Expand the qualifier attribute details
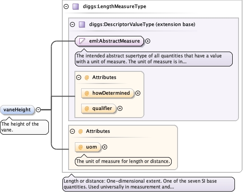243x193 pixels. [120, 108]
